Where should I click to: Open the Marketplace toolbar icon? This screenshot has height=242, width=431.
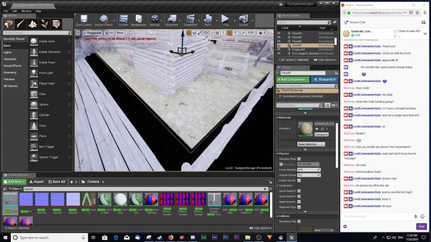pos(139,20)
